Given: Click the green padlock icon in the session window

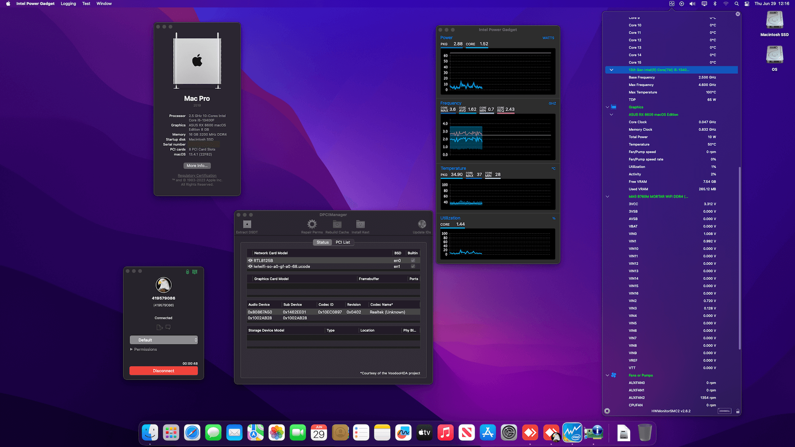Looking at the screenshot, I should [x=187, y=272].
